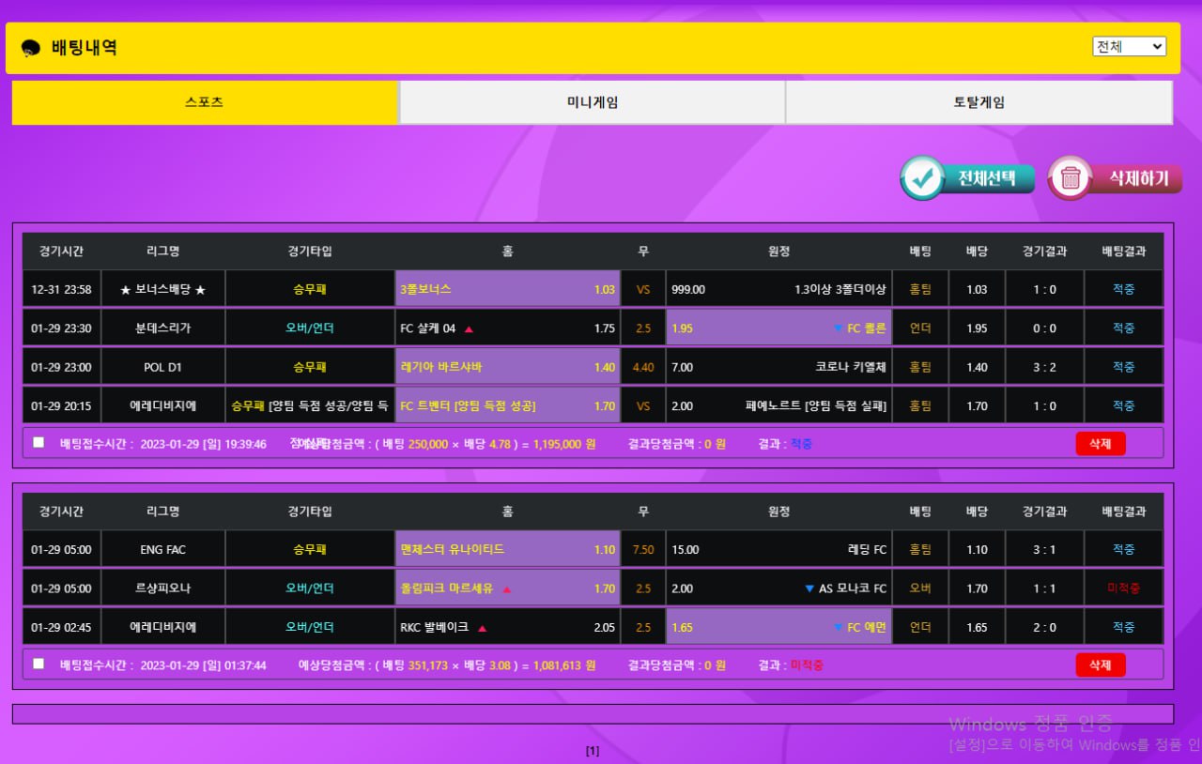Click blue down arrow beside FC 에먼

838,628
